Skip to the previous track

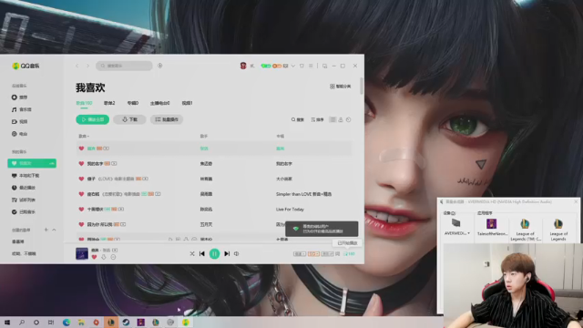(202, 253)
